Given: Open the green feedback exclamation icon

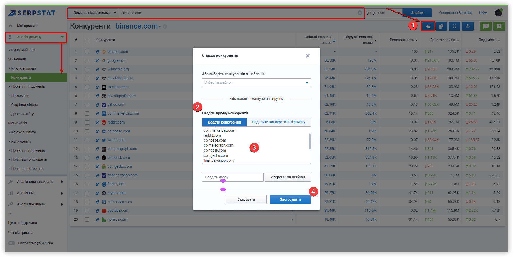Looking at the screenshot, I should (x=486, y=26).
